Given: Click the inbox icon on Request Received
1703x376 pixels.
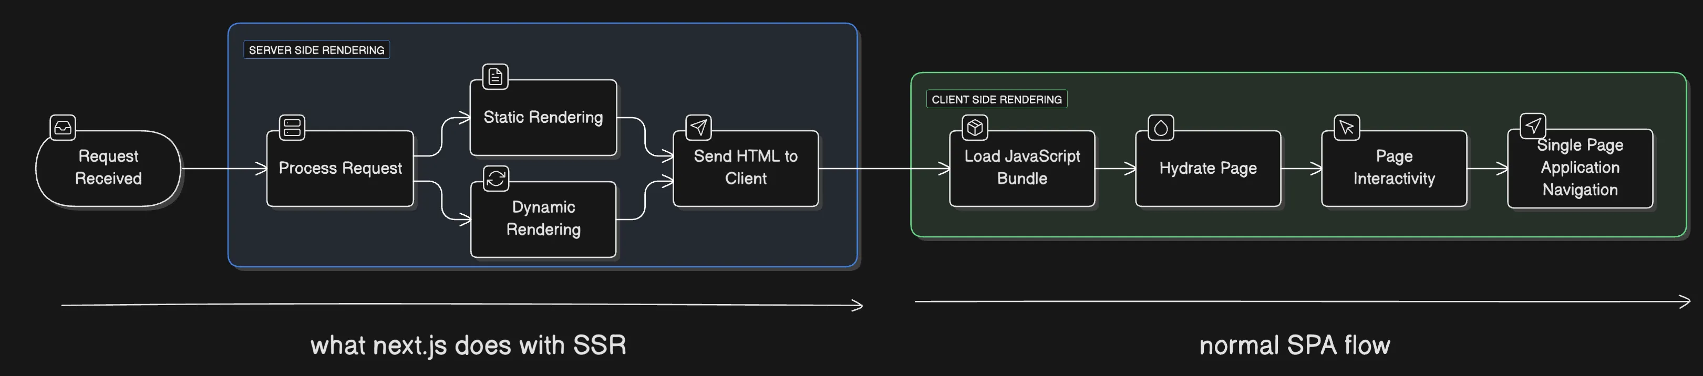Looking at the screenshot, I should tap(63, 128).
